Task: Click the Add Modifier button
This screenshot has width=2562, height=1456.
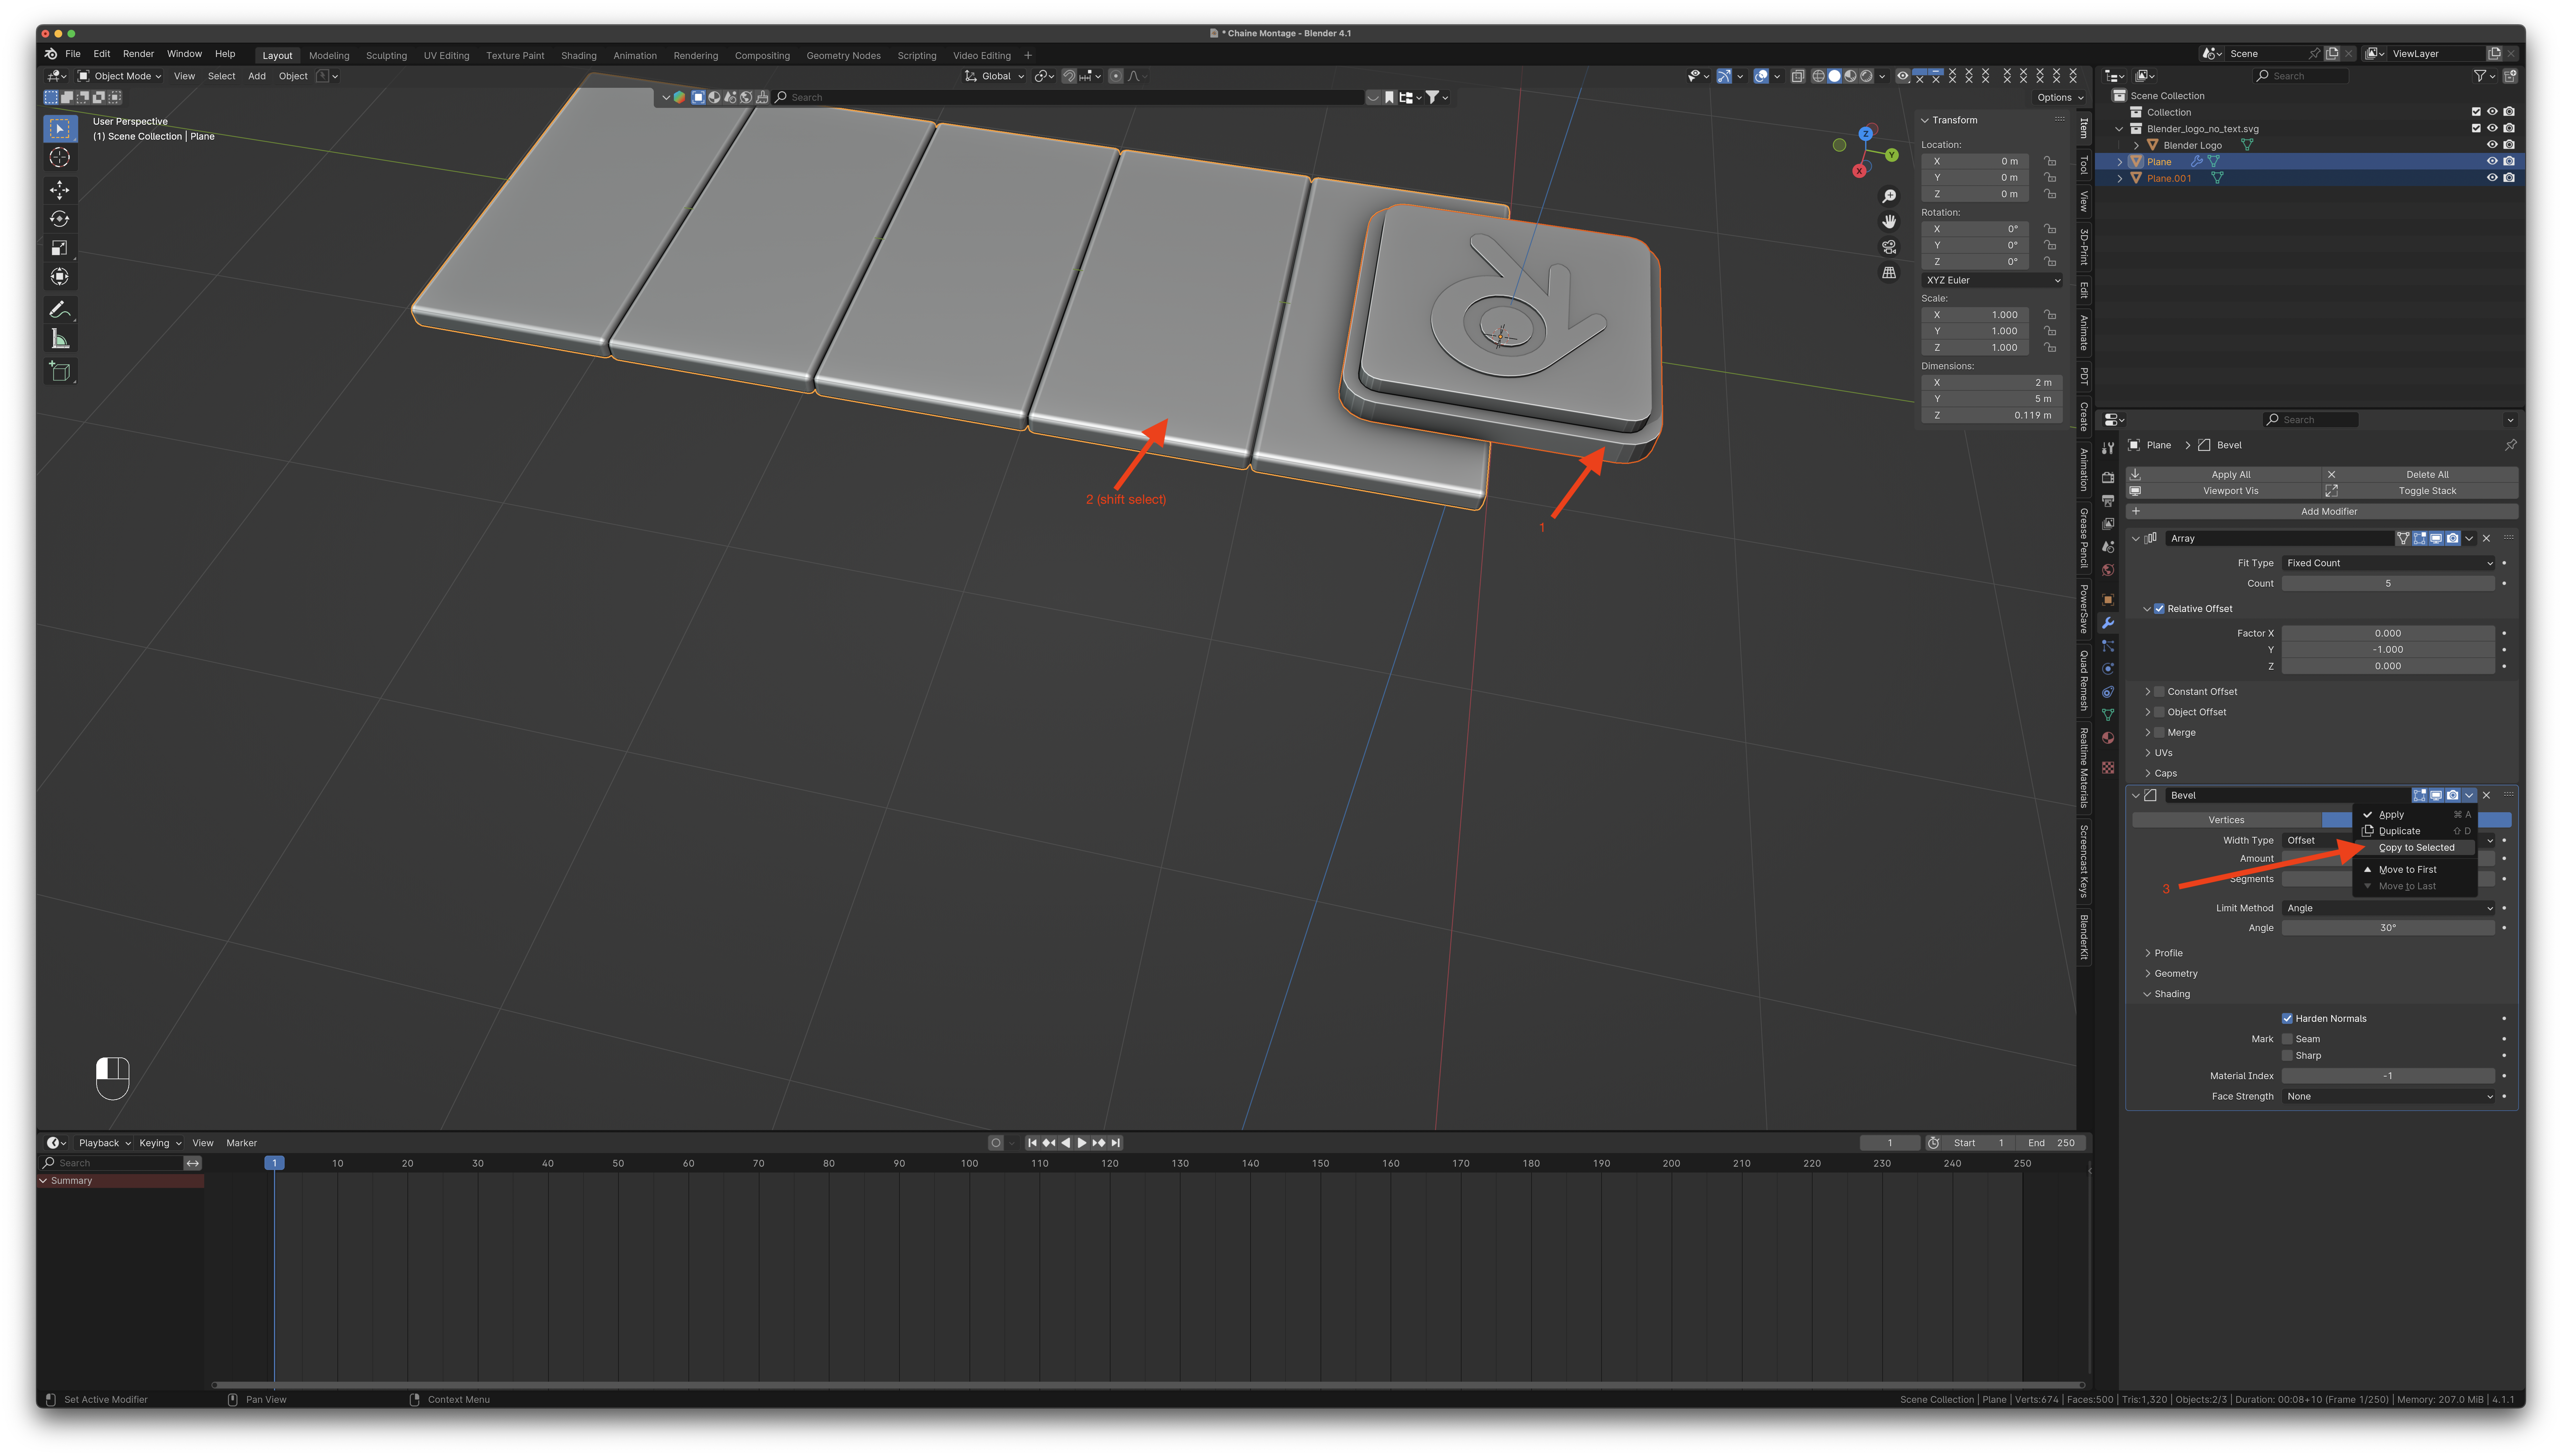Action: pos(2322,512)
